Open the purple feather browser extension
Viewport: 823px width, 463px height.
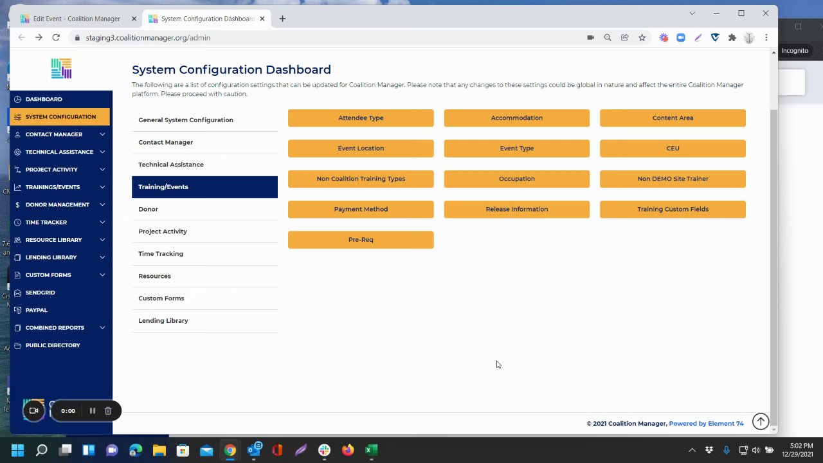(x=698, y=38)
